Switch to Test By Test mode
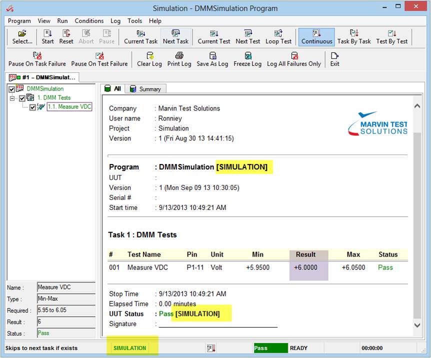Screen dimensions: 431x358 [391, 37]
